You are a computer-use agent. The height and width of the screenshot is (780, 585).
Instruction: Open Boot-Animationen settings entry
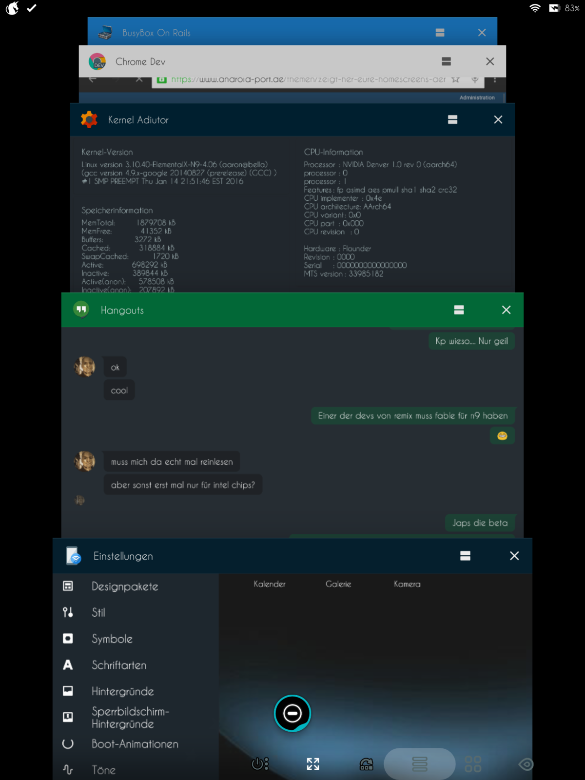pos(135,744)
